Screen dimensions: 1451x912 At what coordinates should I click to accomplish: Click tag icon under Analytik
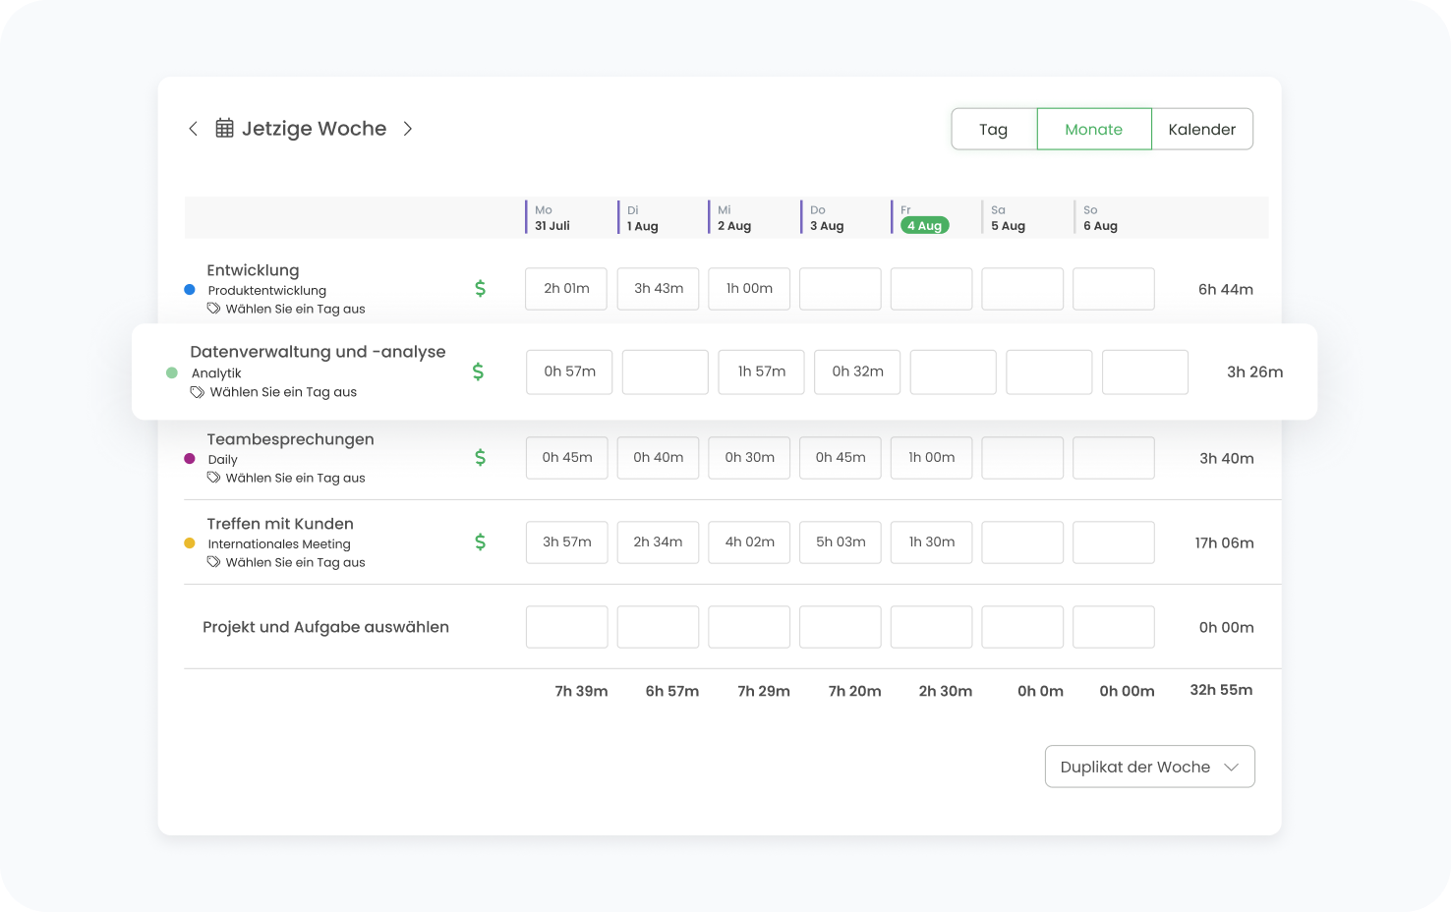point(198,392)
